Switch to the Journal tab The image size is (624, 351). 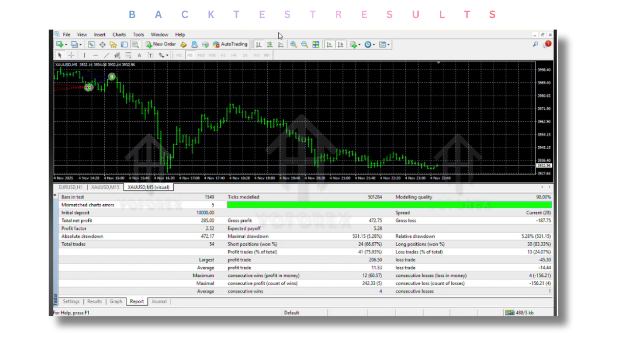(x=159, y=301)
